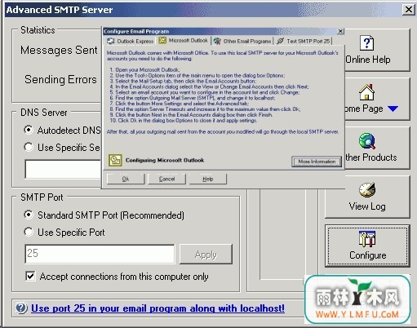Click the 'Configuring Microsoft Outlook' caption text

point(165,160)
